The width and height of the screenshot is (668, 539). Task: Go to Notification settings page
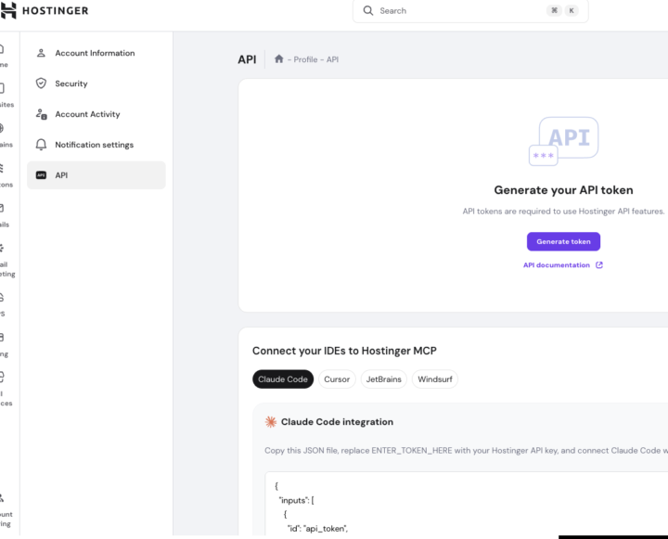pos(94,145)
